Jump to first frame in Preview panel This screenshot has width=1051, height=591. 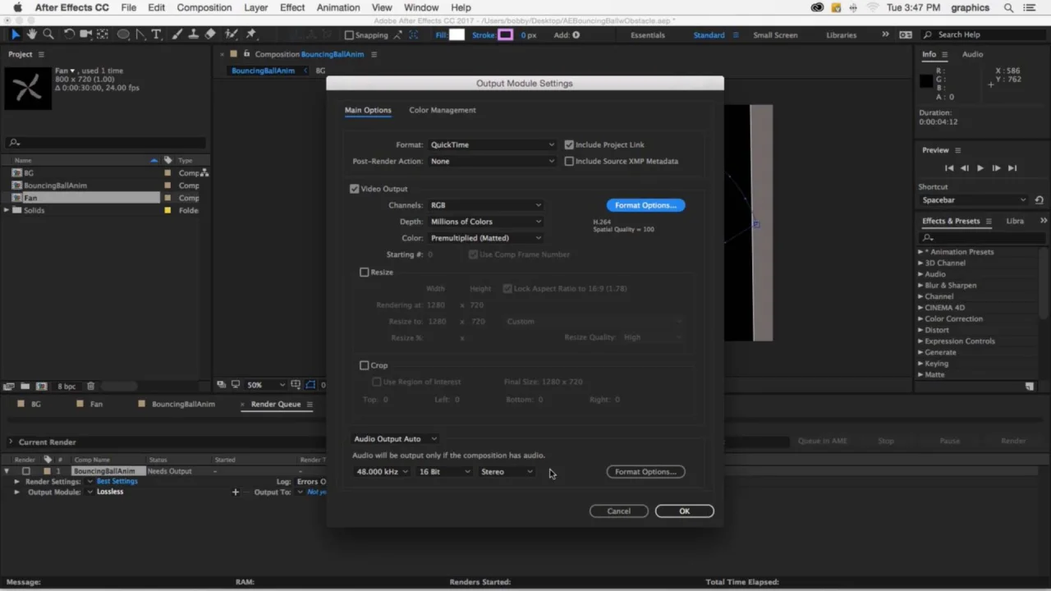949,167
